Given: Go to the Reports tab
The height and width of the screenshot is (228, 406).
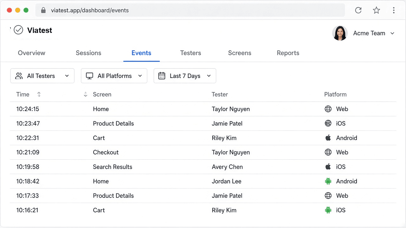Looking at the screenshot, I should coord(288,53).
